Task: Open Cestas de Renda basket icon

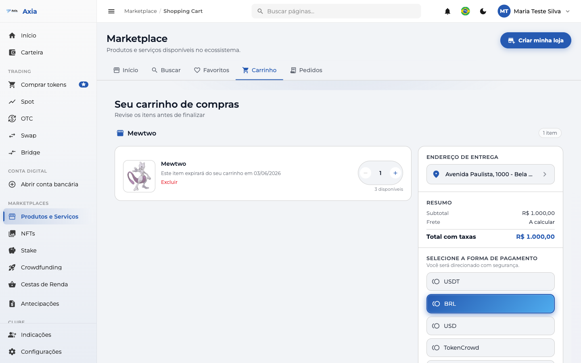Action: click(x=12, y=284)
